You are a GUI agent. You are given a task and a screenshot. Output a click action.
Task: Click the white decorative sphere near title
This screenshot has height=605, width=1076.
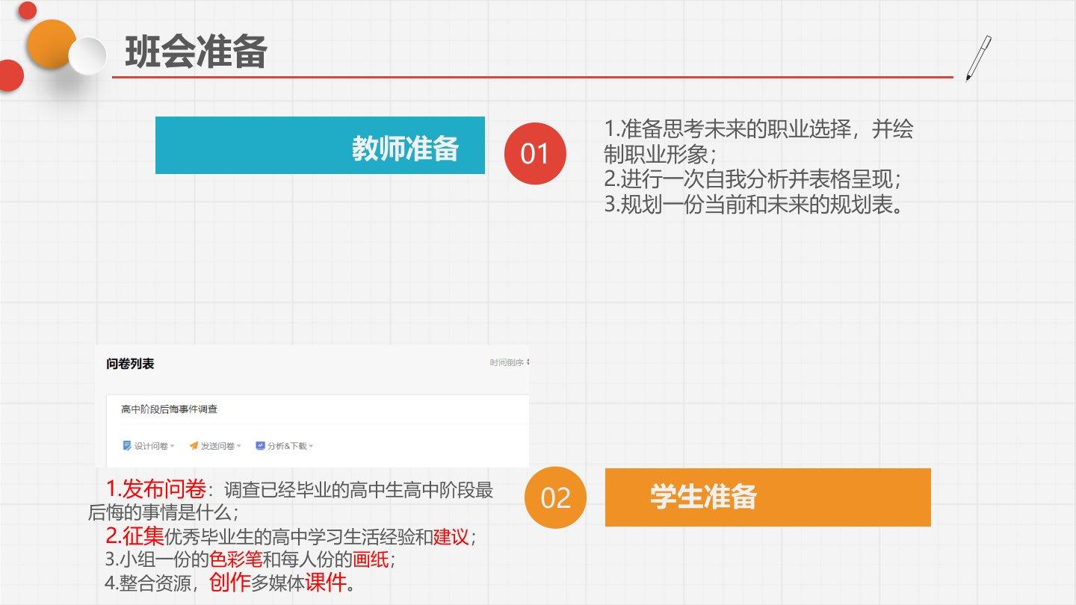pyautogui.click(x=87, y=56)
